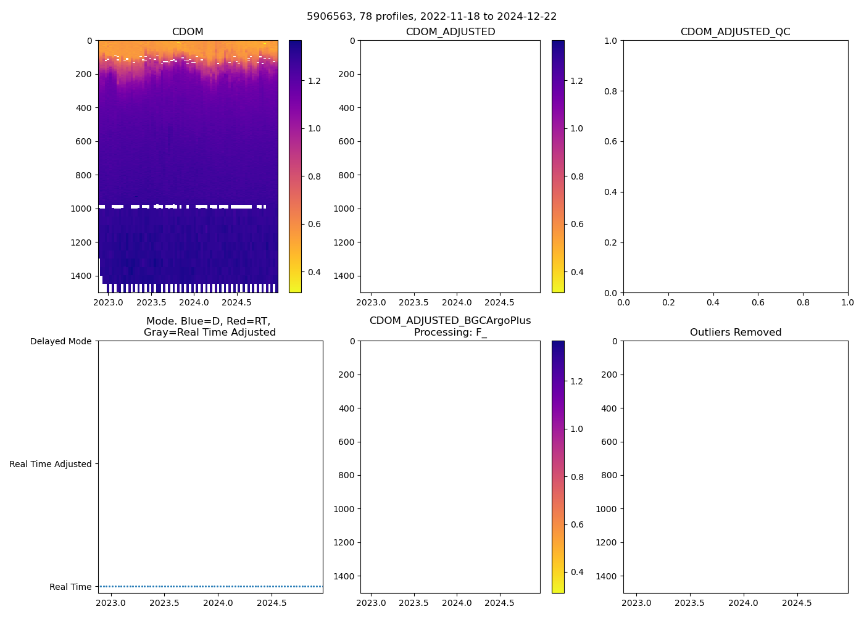
Task: Click the 'CDOM' title above the heatmap
Action: [x=188, y=31]
